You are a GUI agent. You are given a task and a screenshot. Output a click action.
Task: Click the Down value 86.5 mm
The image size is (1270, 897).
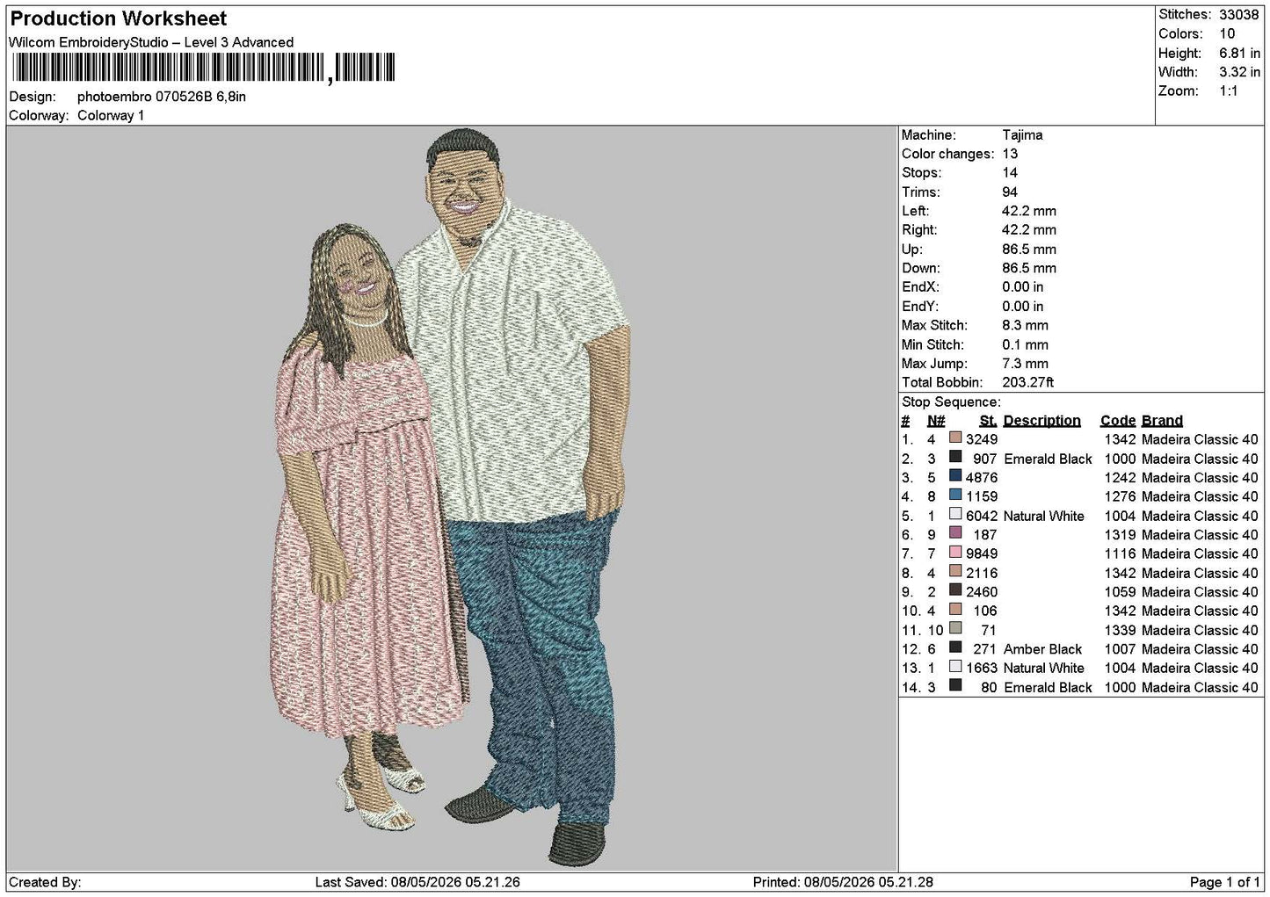(x=1029, y=268)
